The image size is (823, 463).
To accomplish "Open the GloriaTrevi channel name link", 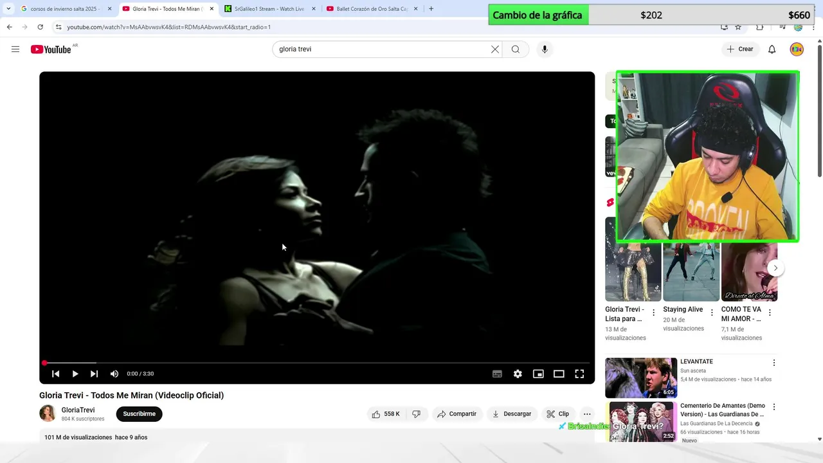I will click(x=78, y=410).
